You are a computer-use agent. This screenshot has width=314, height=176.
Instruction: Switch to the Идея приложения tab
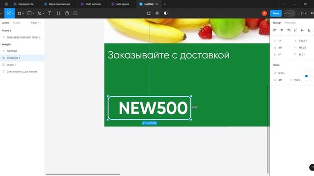point(59,4)
